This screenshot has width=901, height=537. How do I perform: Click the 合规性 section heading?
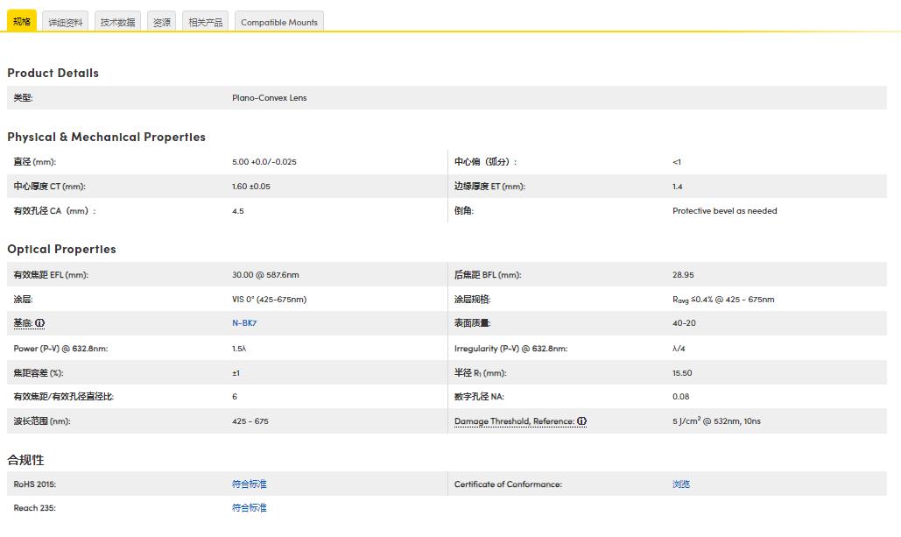point(25,460)
